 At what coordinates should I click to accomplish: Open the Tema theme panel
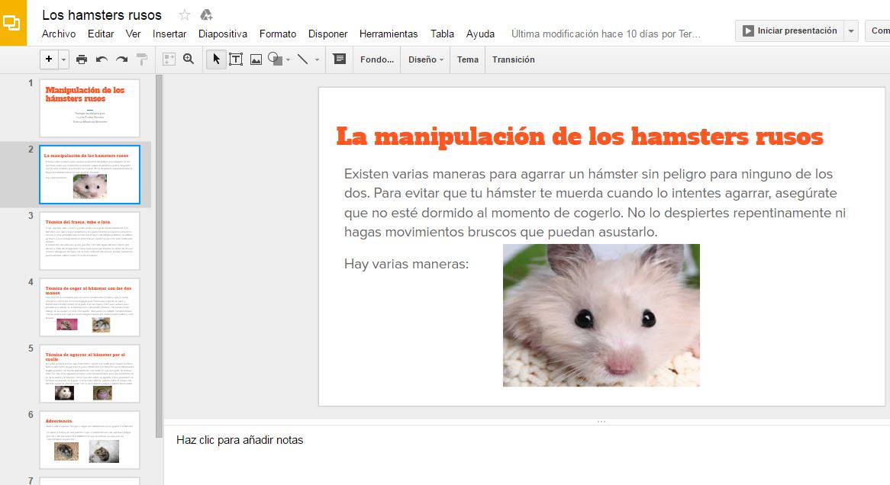click(468, 59)
